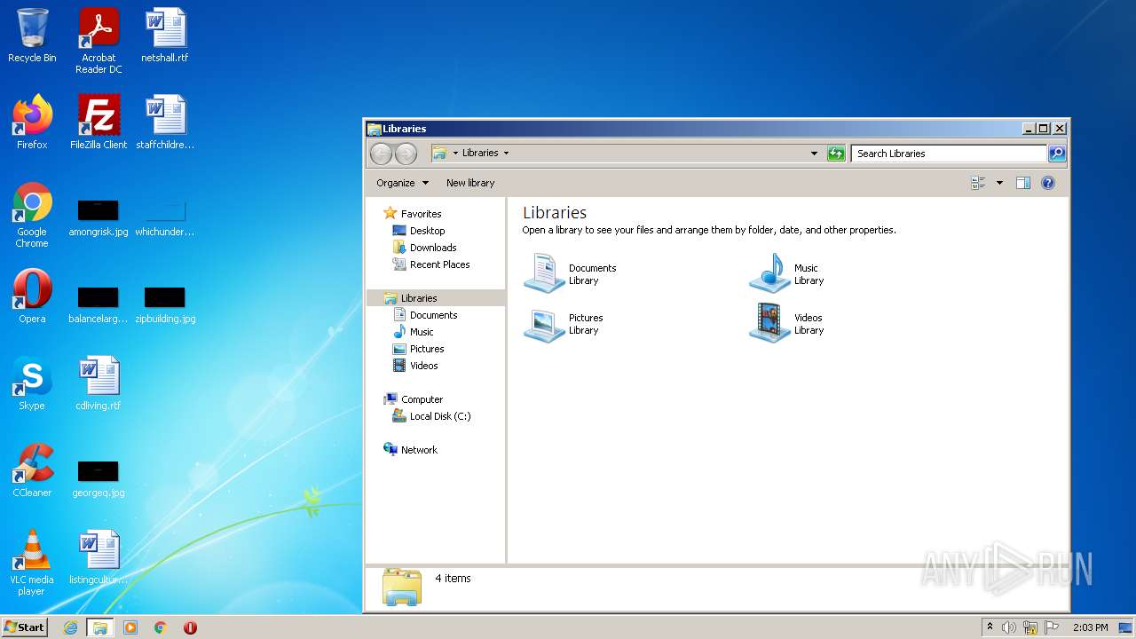Open the Start menu
1136x639 pixels.
pyautogui.click(x=24, y=627)
